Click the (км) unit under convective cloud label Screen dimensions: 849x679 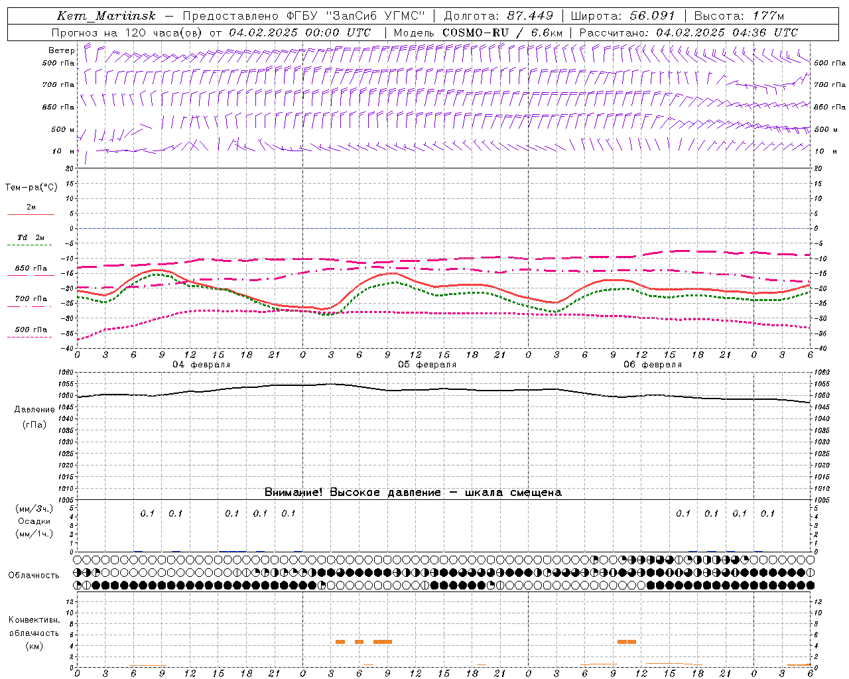pos(34,646)
